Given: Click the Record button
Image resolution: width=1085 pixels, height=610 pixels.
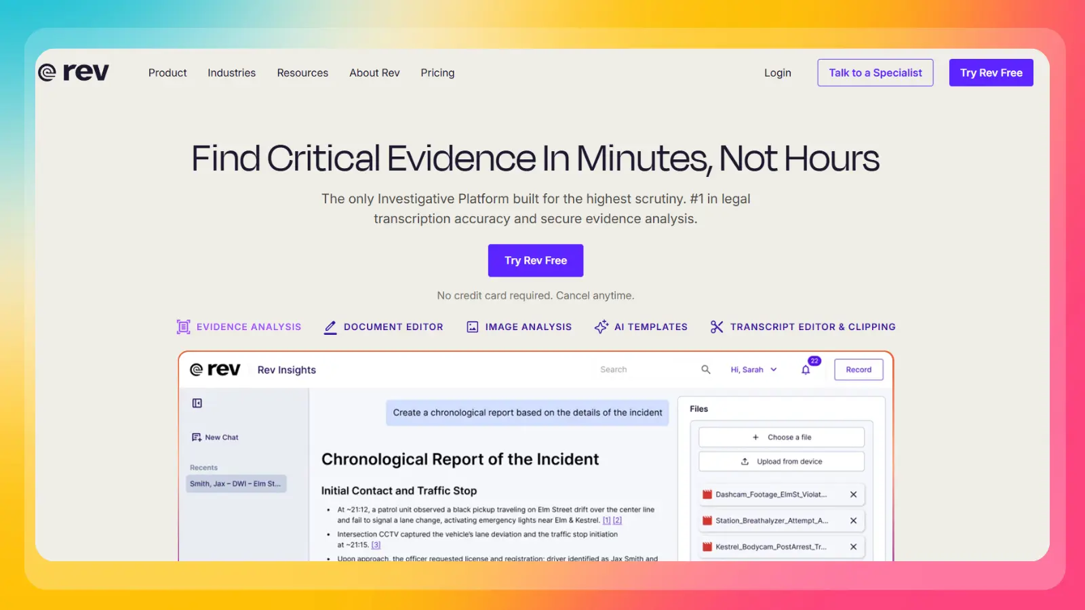Looking at the screenshot, I should [x=859, y=369].
